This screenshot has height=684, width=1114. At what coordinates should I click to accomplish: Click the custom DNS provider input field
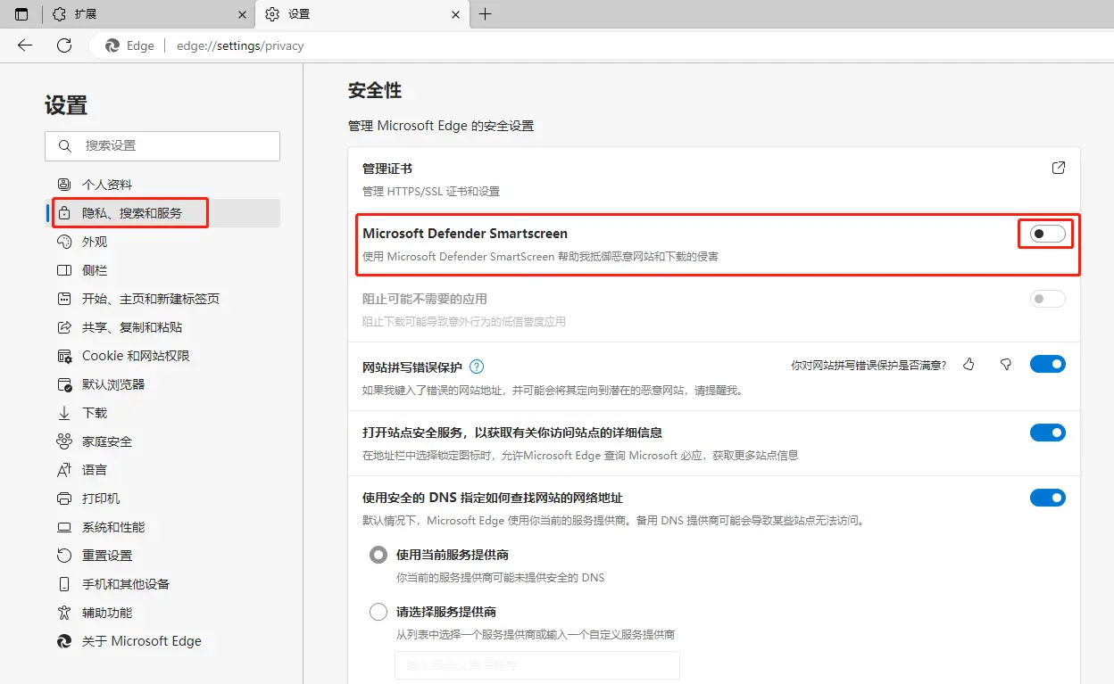[x=537, y=665]
